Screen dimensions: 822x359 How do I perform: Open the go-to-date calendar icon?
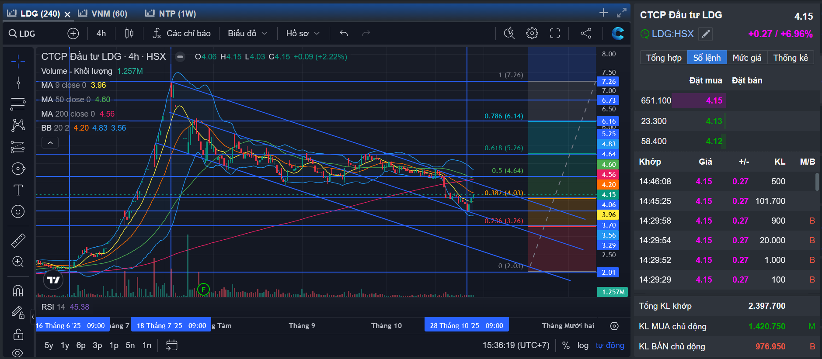coord(172,345)
